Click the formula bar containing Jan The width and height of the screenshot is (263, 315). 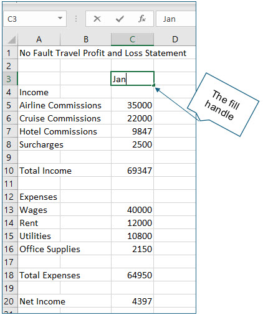tap(176, 19)
